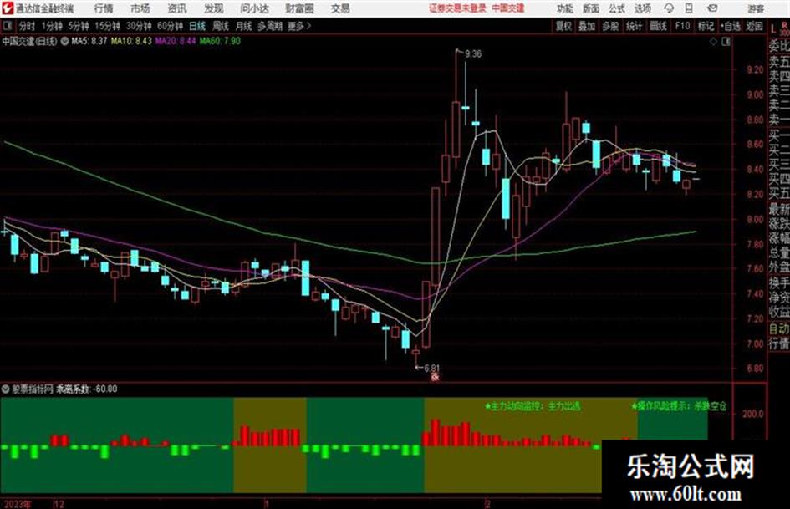Switch to 30分钟 period tab
This screenshot has height=509, width=790.
(139, 26)
